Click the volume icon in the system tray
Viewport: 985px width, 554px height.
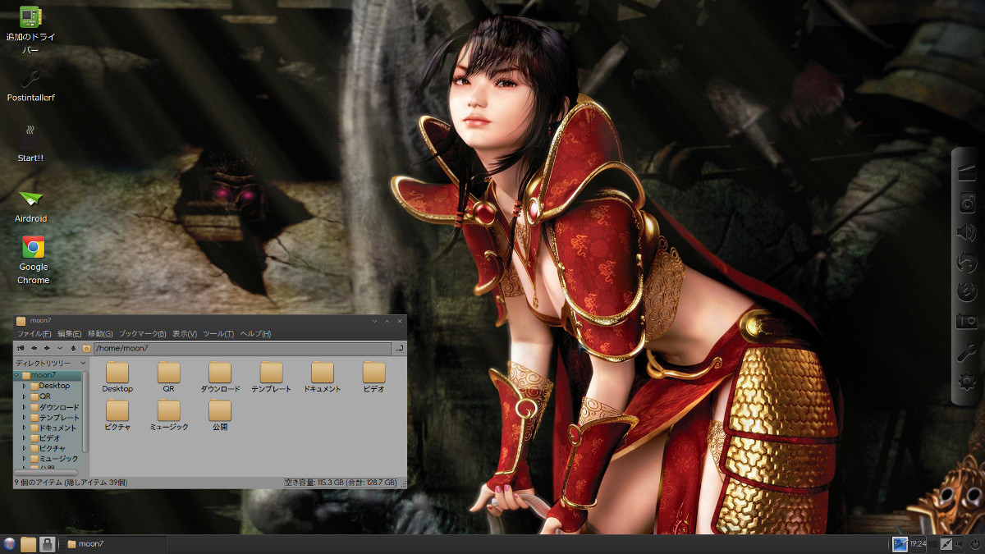click(959, 543)
